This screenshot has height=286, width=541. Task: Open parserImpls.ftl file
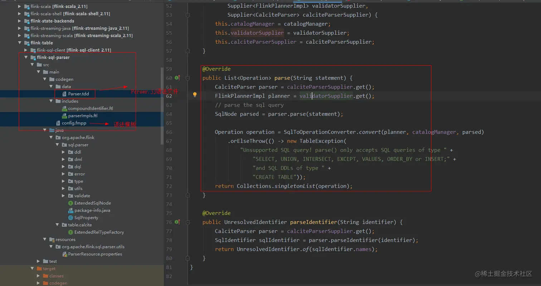tap(83, 116)
